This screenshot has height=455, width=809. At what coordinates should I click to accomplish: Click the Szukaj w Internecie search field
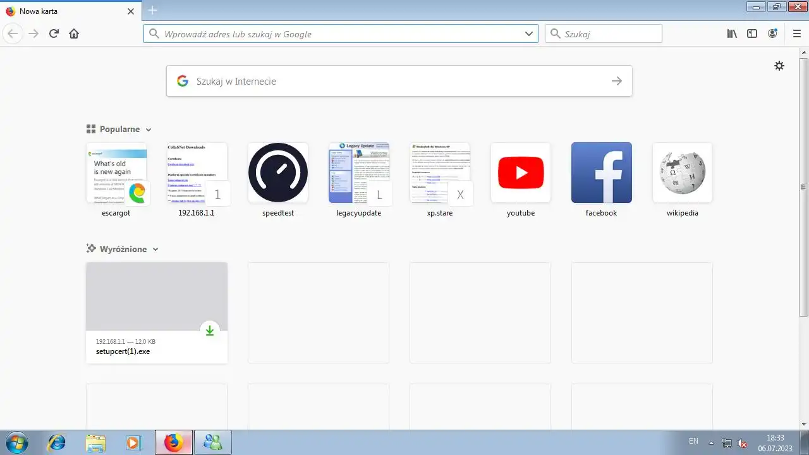399,81
